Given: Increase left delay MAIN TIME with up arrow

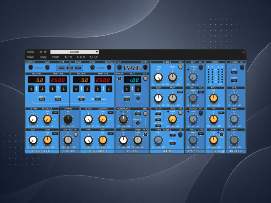Looking at the screenshot, I should (53, 89).
